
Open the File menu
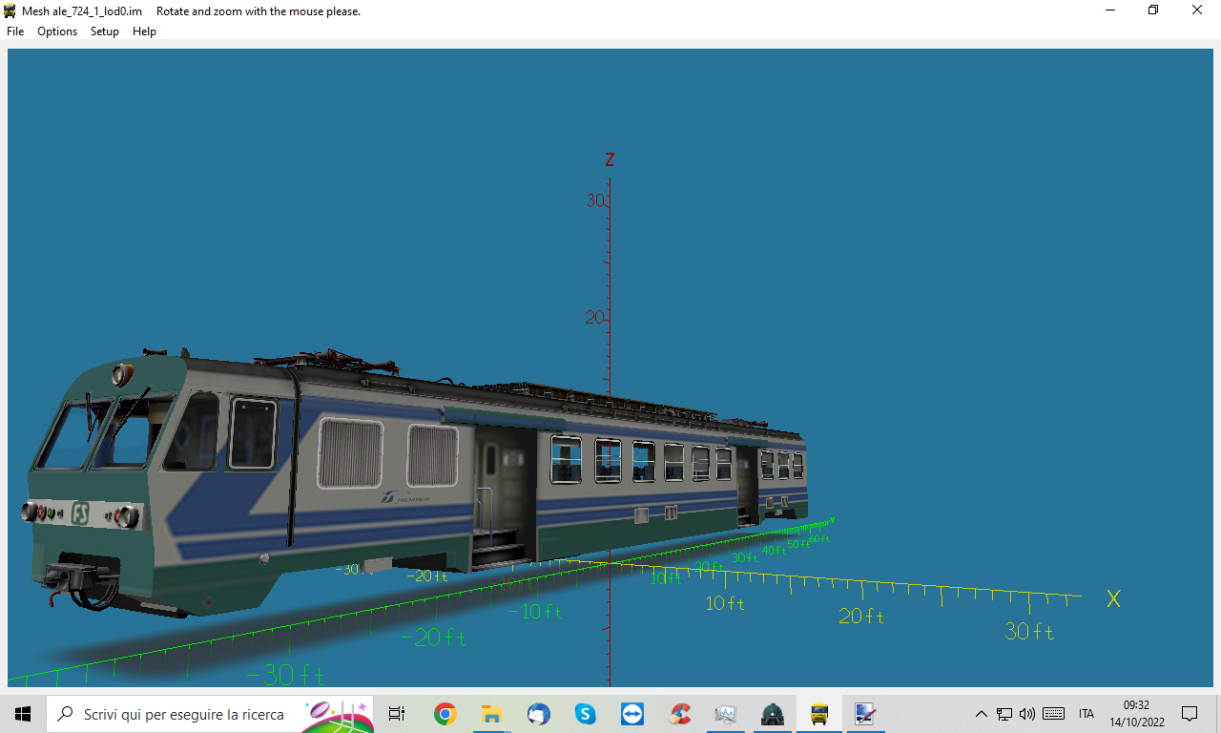[x=15, y=31]
